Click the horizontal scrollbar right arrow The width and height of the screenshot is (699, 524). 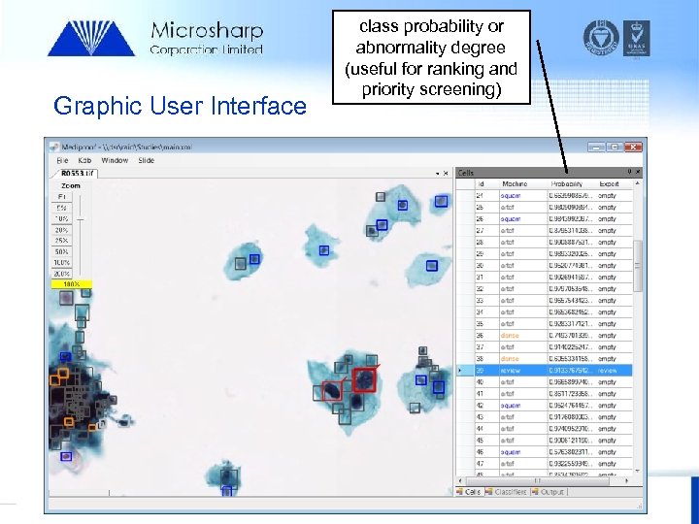(627, 481)
